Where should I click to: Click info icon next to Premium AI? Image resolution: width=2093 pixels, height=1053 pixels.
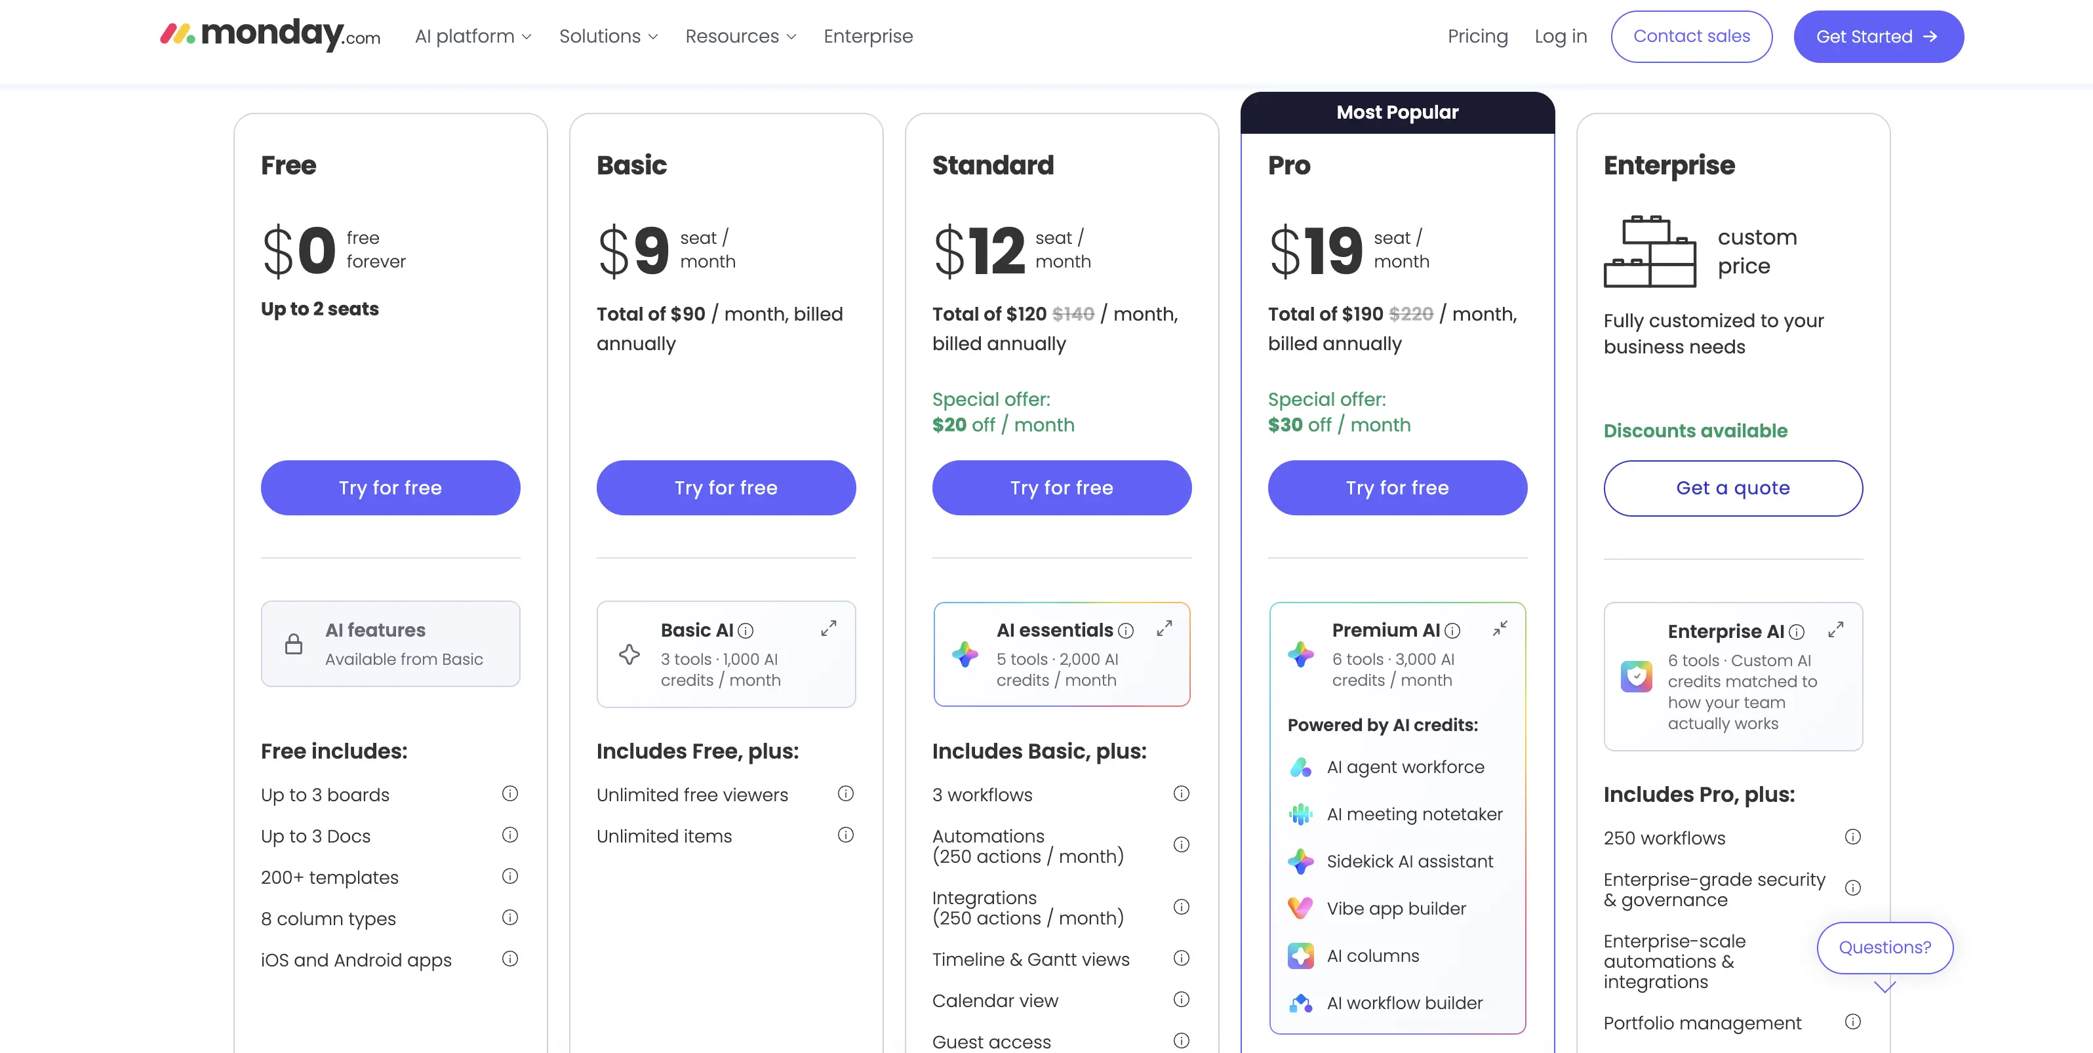[x=1452, y=631]
